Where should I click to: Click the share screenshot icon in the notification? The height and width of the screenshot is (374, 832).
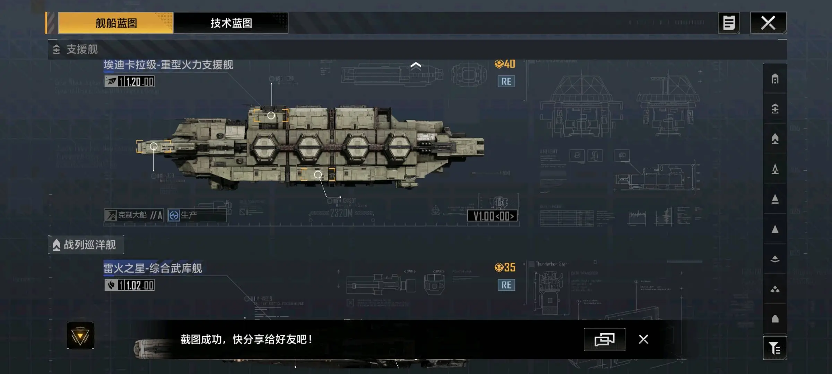[604, 339]
